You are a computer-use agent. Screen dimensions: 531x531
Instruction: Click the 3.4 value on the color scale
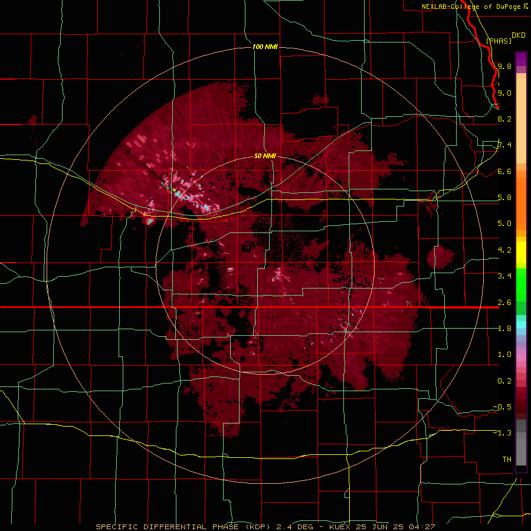tap(504, 276)
